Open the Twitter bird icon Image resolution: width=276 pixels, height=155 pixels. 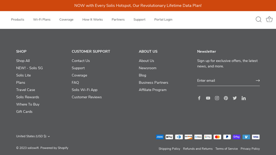(235, 98)
